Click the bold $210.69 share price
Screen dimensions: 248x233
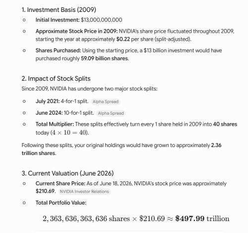click(x=46, y=191)
